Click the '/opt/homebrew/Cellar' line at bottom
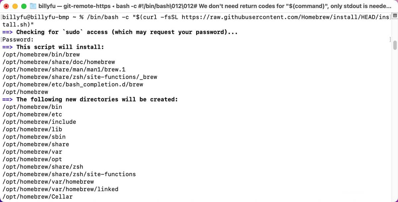The height and width of the screenshot is (202, 398). (37, 197)
